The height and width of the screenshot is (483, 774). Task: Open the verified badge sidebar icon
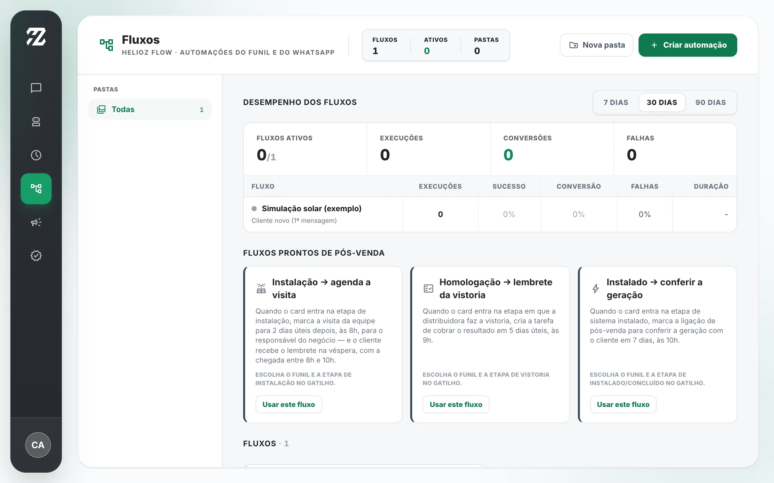click(x=36, y=256)
